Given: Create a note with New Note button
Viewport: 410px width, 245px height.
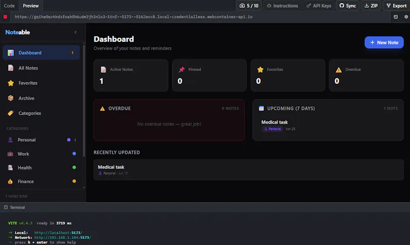Looking at the screenshot, I should tap(384, 42).
